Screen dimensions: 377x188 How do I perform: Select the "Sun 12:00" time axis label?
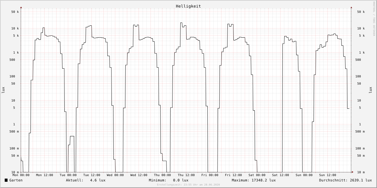328,175
